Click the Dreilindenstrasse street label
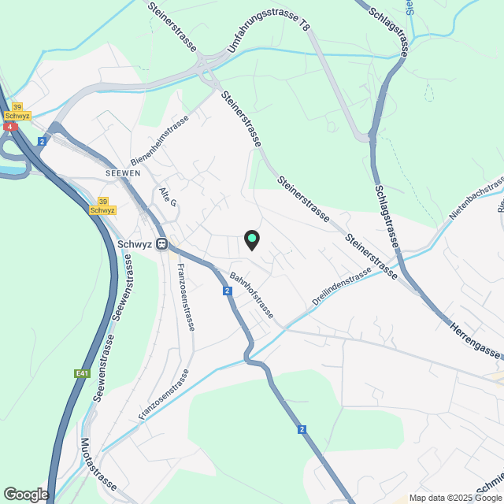This screenshot has height=504, width=504. click(342, 287)
